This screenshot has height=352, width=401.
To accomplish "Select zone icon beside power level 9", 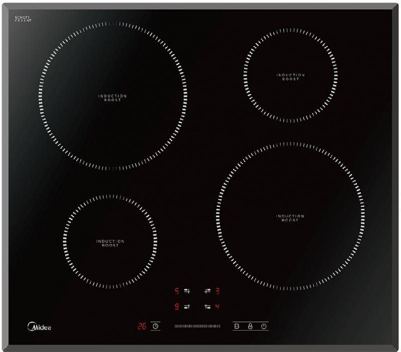I will (187, 306).
